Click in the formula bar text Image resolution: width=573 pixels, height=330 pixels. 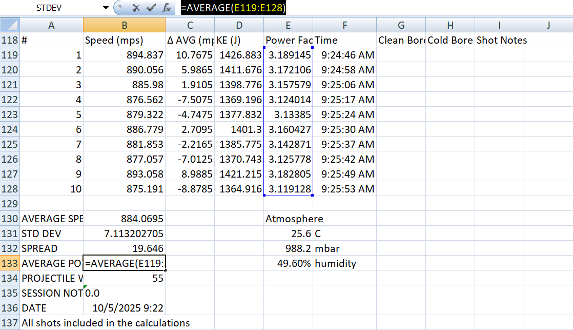coord(359,8)
